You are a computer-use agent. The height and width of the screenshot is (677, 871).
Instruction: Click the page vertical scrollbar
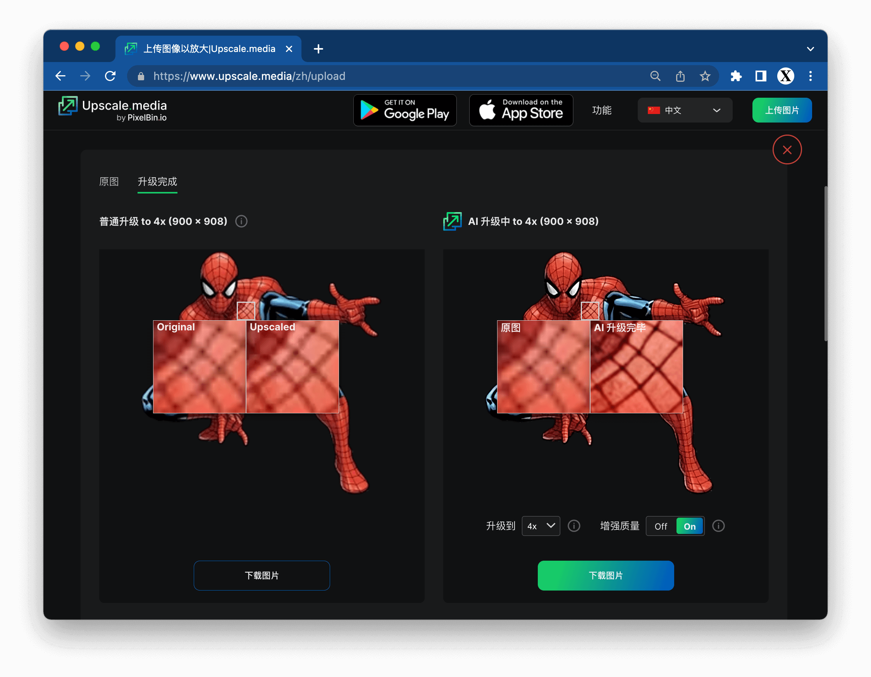coord(826,263)
